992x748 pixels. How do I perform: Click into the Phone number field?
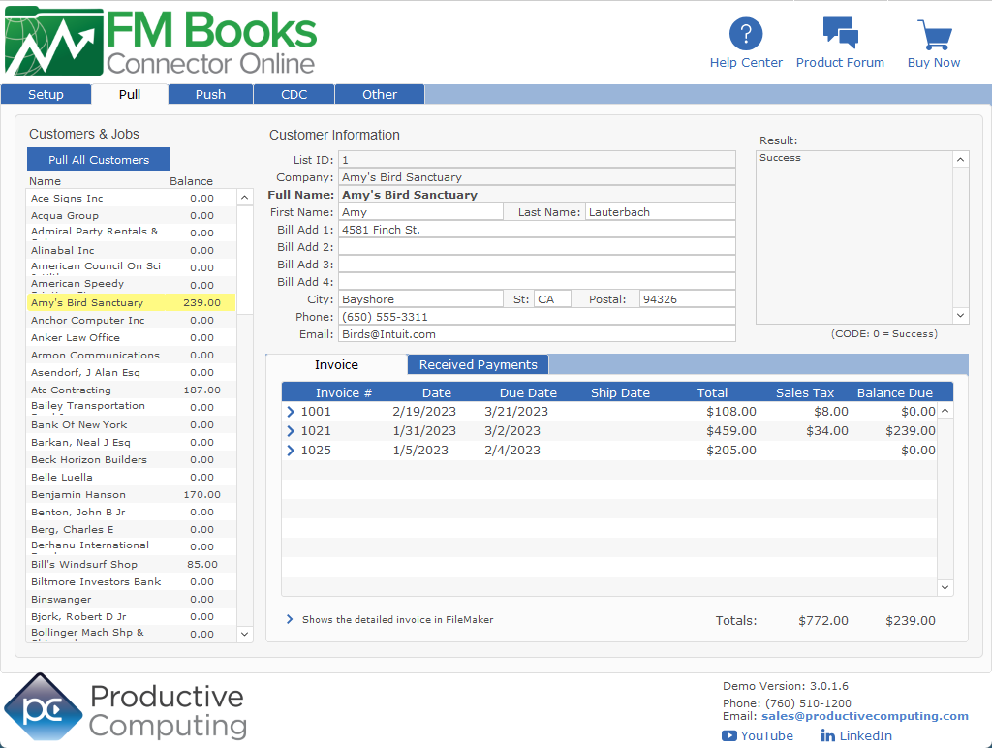pos(536,317)
